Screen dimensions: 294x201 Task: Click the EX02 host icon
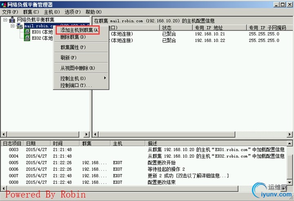(x=27, y=38)
